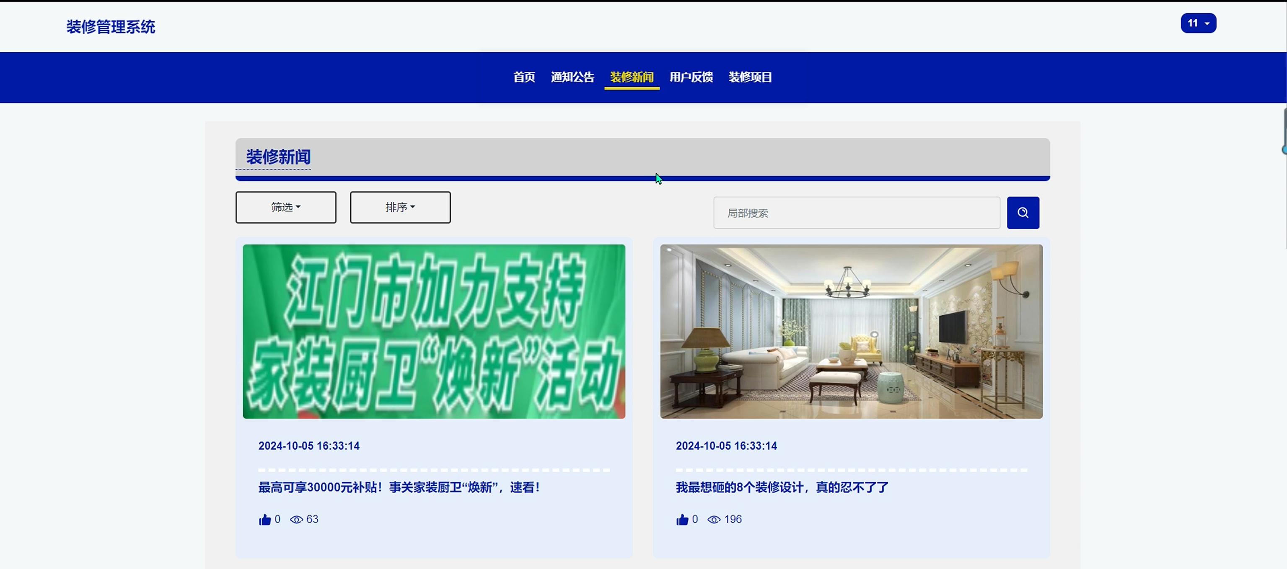Click the living room photo thumbnail

pyautogui.click(x=851, y=332)
